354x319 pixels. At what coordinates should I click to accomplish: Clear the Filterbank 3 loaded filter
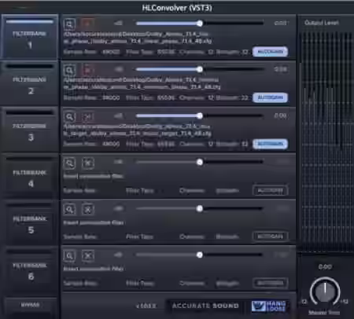point(87,117)
